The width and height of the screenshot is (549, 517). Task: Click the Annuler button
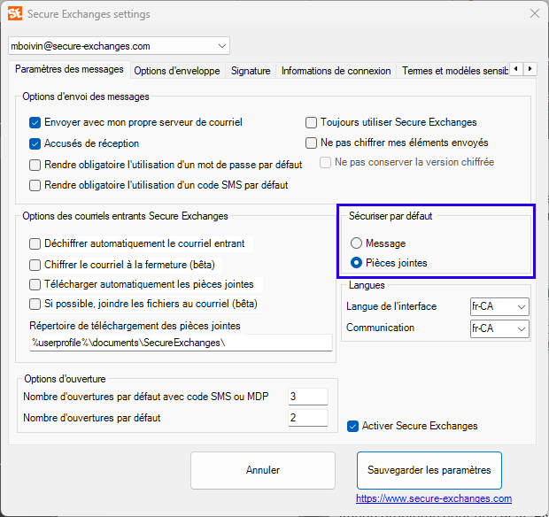point(263,470)
